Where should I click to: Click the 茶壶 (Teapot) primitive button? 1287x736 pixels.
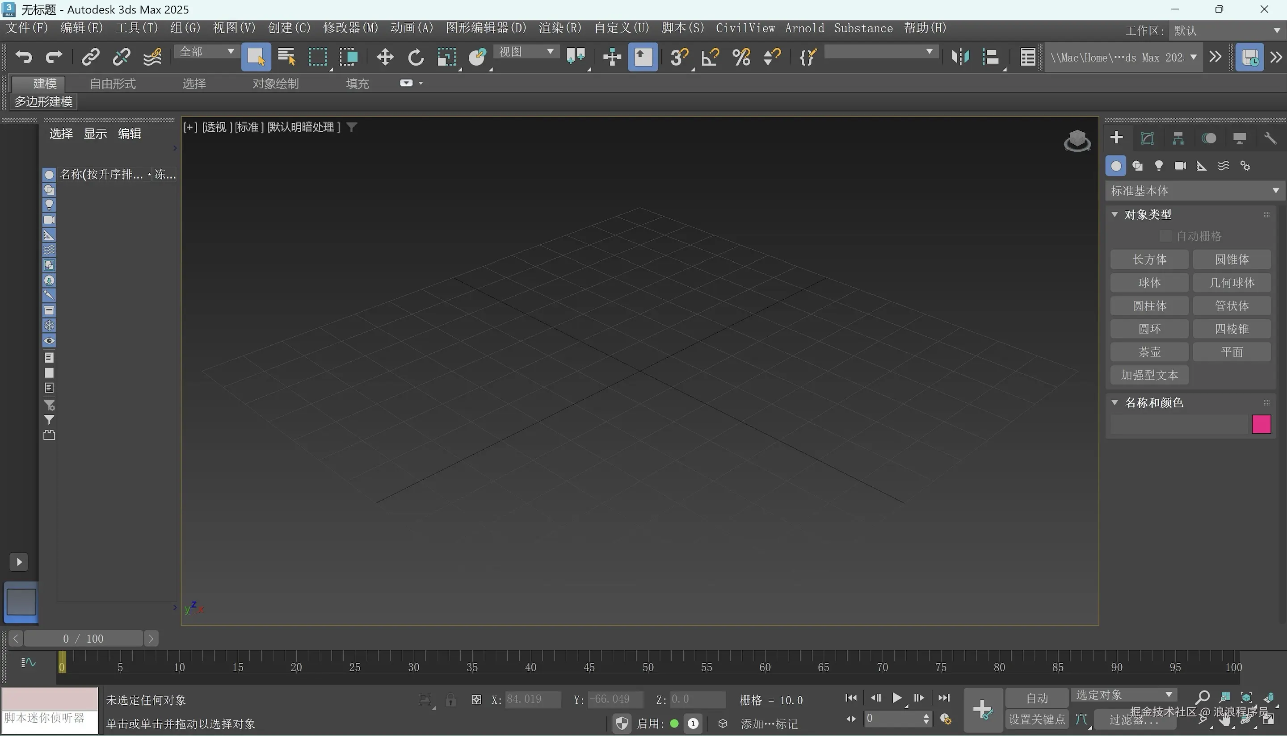(x=1149, y=351)
